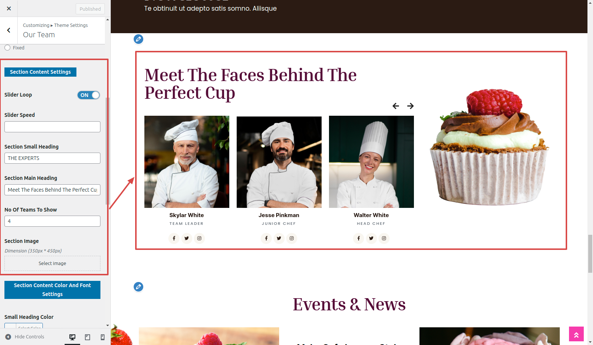Select the Fixed radio option

tap(7, 48)
